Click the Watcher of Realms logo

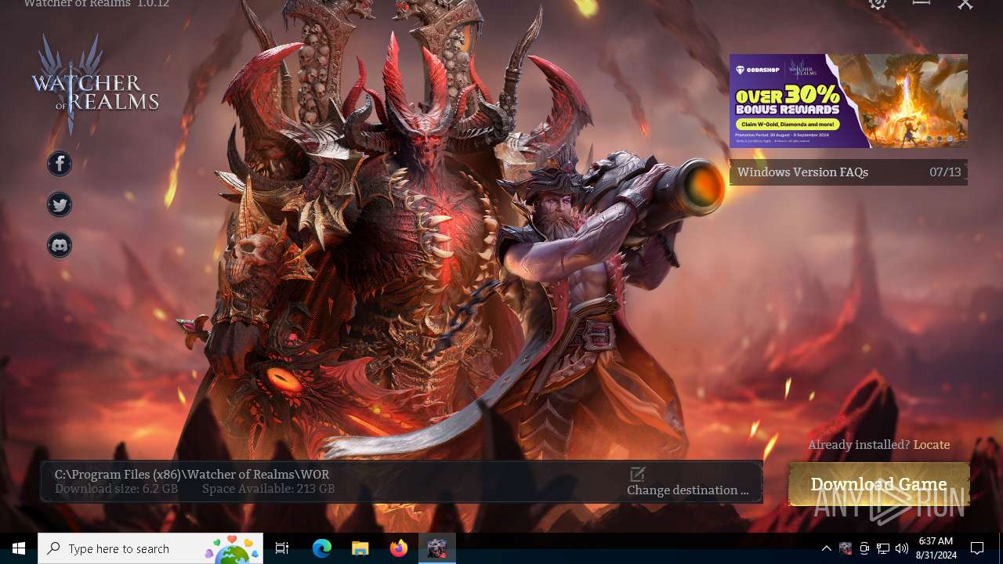[95, 84]
